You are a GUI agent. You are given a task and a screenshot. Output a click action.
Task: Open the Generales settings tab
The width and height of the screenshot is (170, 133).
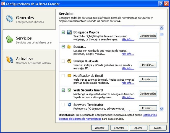coord(29,19)
